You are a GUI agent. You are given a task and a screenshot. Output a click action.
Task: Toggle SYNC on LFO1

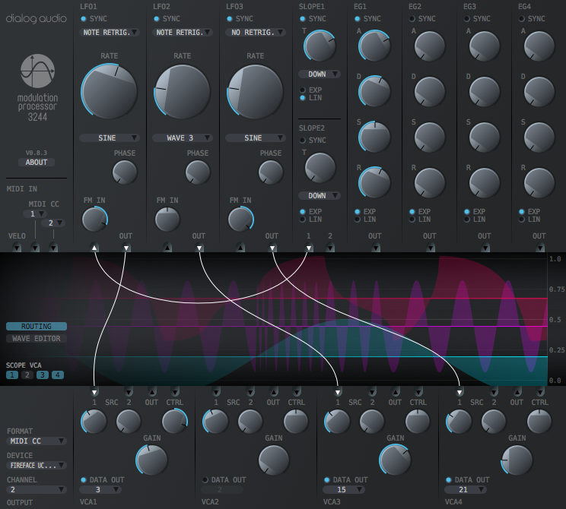tap(84, 18)
